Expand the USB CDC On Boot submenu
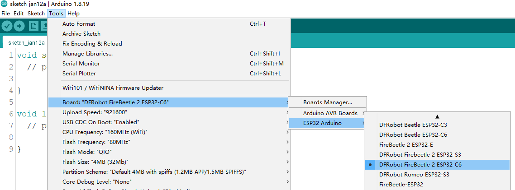Screen dimensions: 515x190 point(169,122)
